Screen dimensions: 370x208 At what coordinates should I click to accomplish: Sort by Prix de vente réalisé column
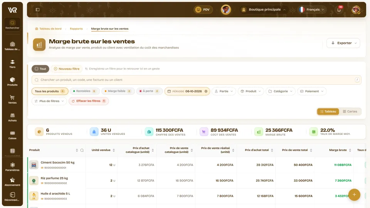click(x=233, y=150)
